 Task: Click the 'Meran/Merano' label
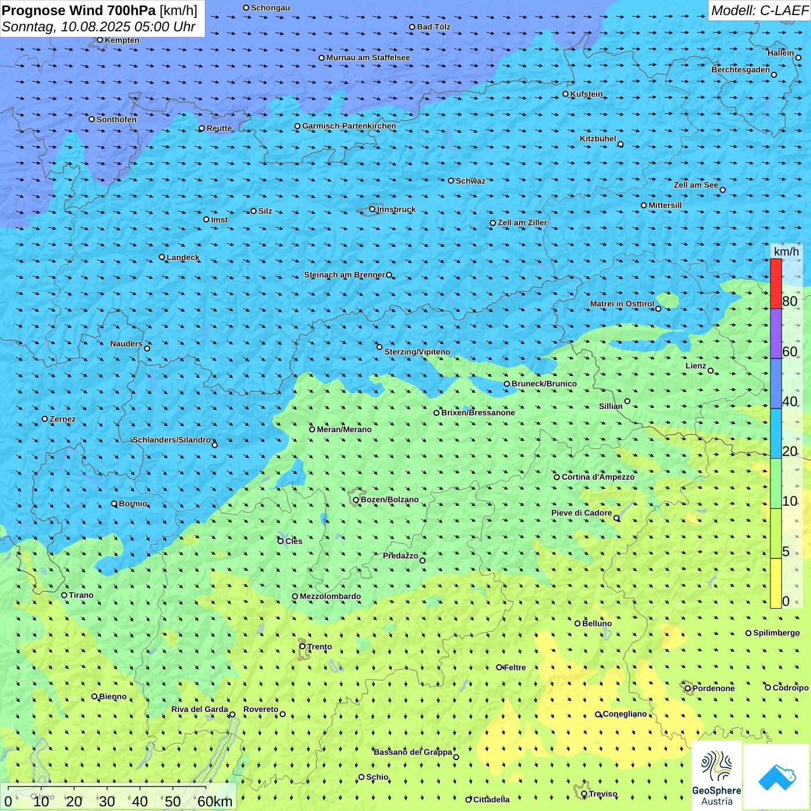(345, 429)
